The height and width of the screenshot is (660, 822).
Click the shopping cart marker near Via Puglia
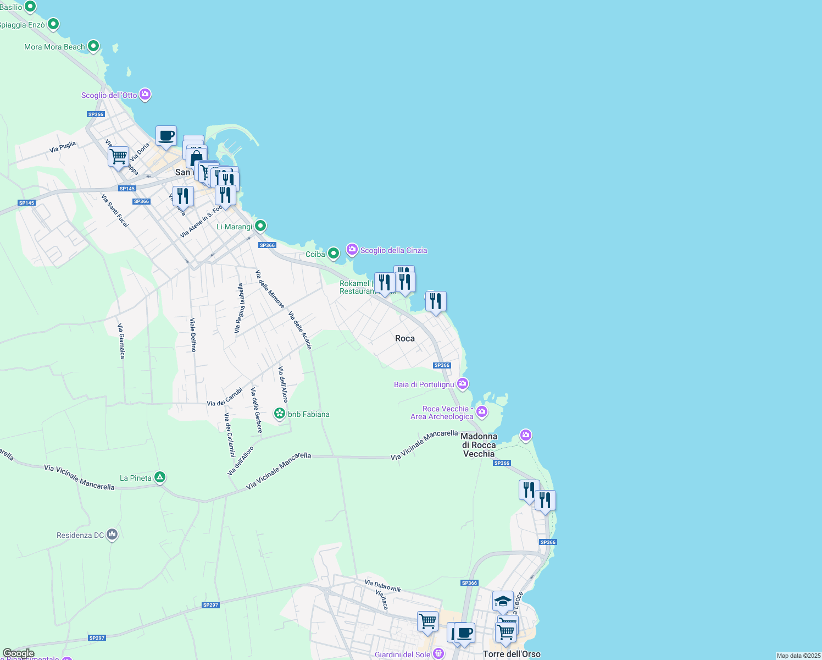[118, 158]
